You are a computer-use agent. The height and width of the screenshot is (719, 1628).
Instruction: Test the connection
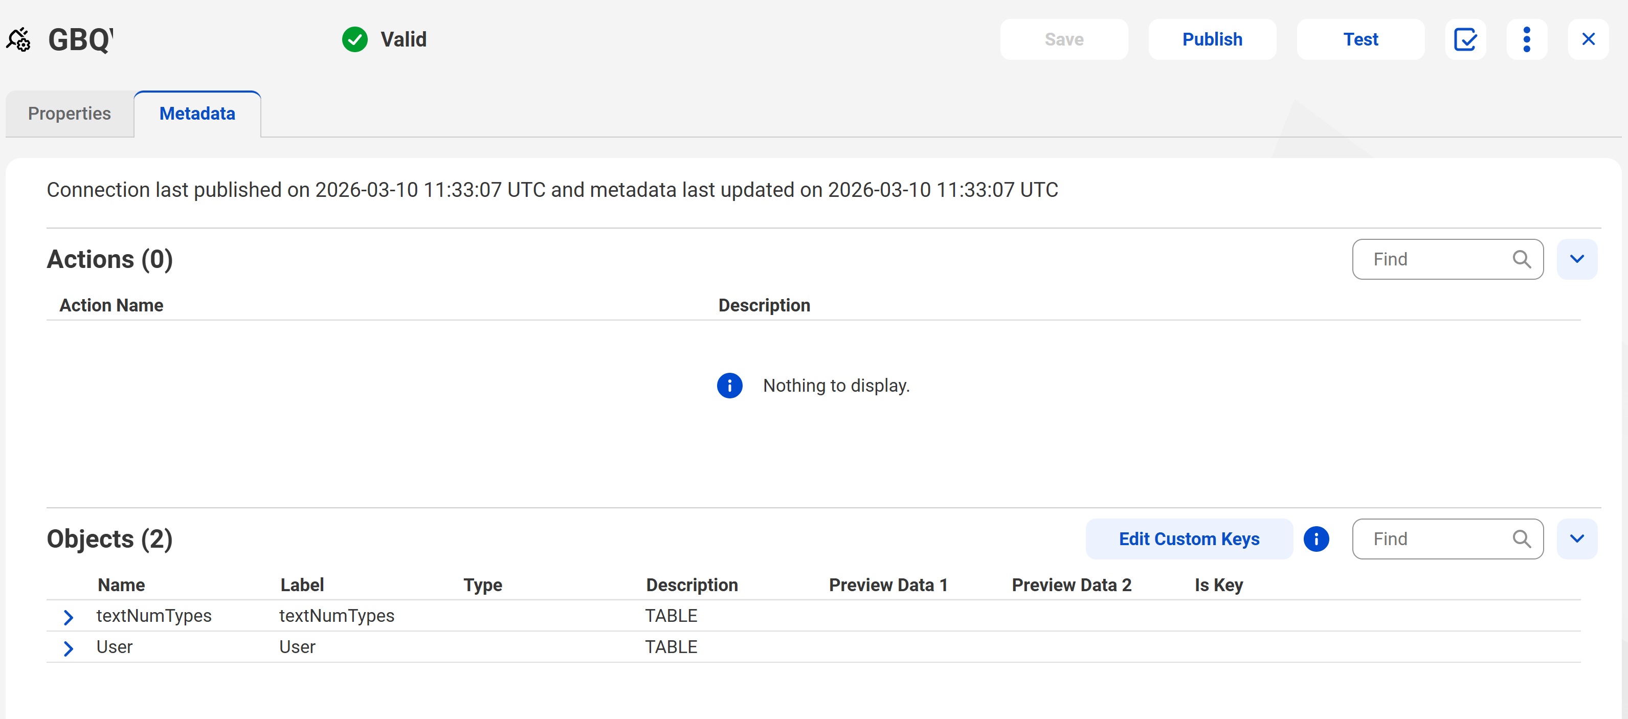1360,39
